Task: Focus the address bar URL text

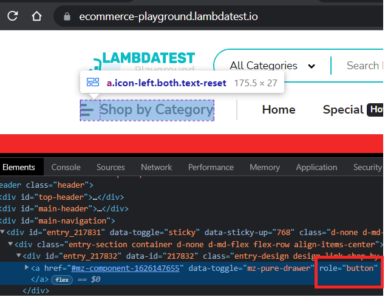Action: tap(168, 17)
